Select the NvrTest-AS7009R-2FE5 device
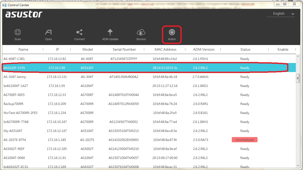Viewport: 303px width, 170px height. pyautogui.click(x=21, y=113)
